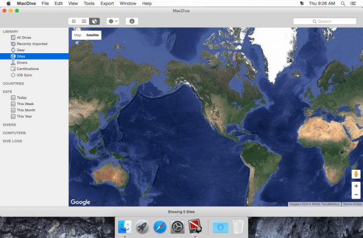Open Spotlight search in menu bar
Viewport: 363px width, 238px height.
pyautogui.click(x=343, y=4)
